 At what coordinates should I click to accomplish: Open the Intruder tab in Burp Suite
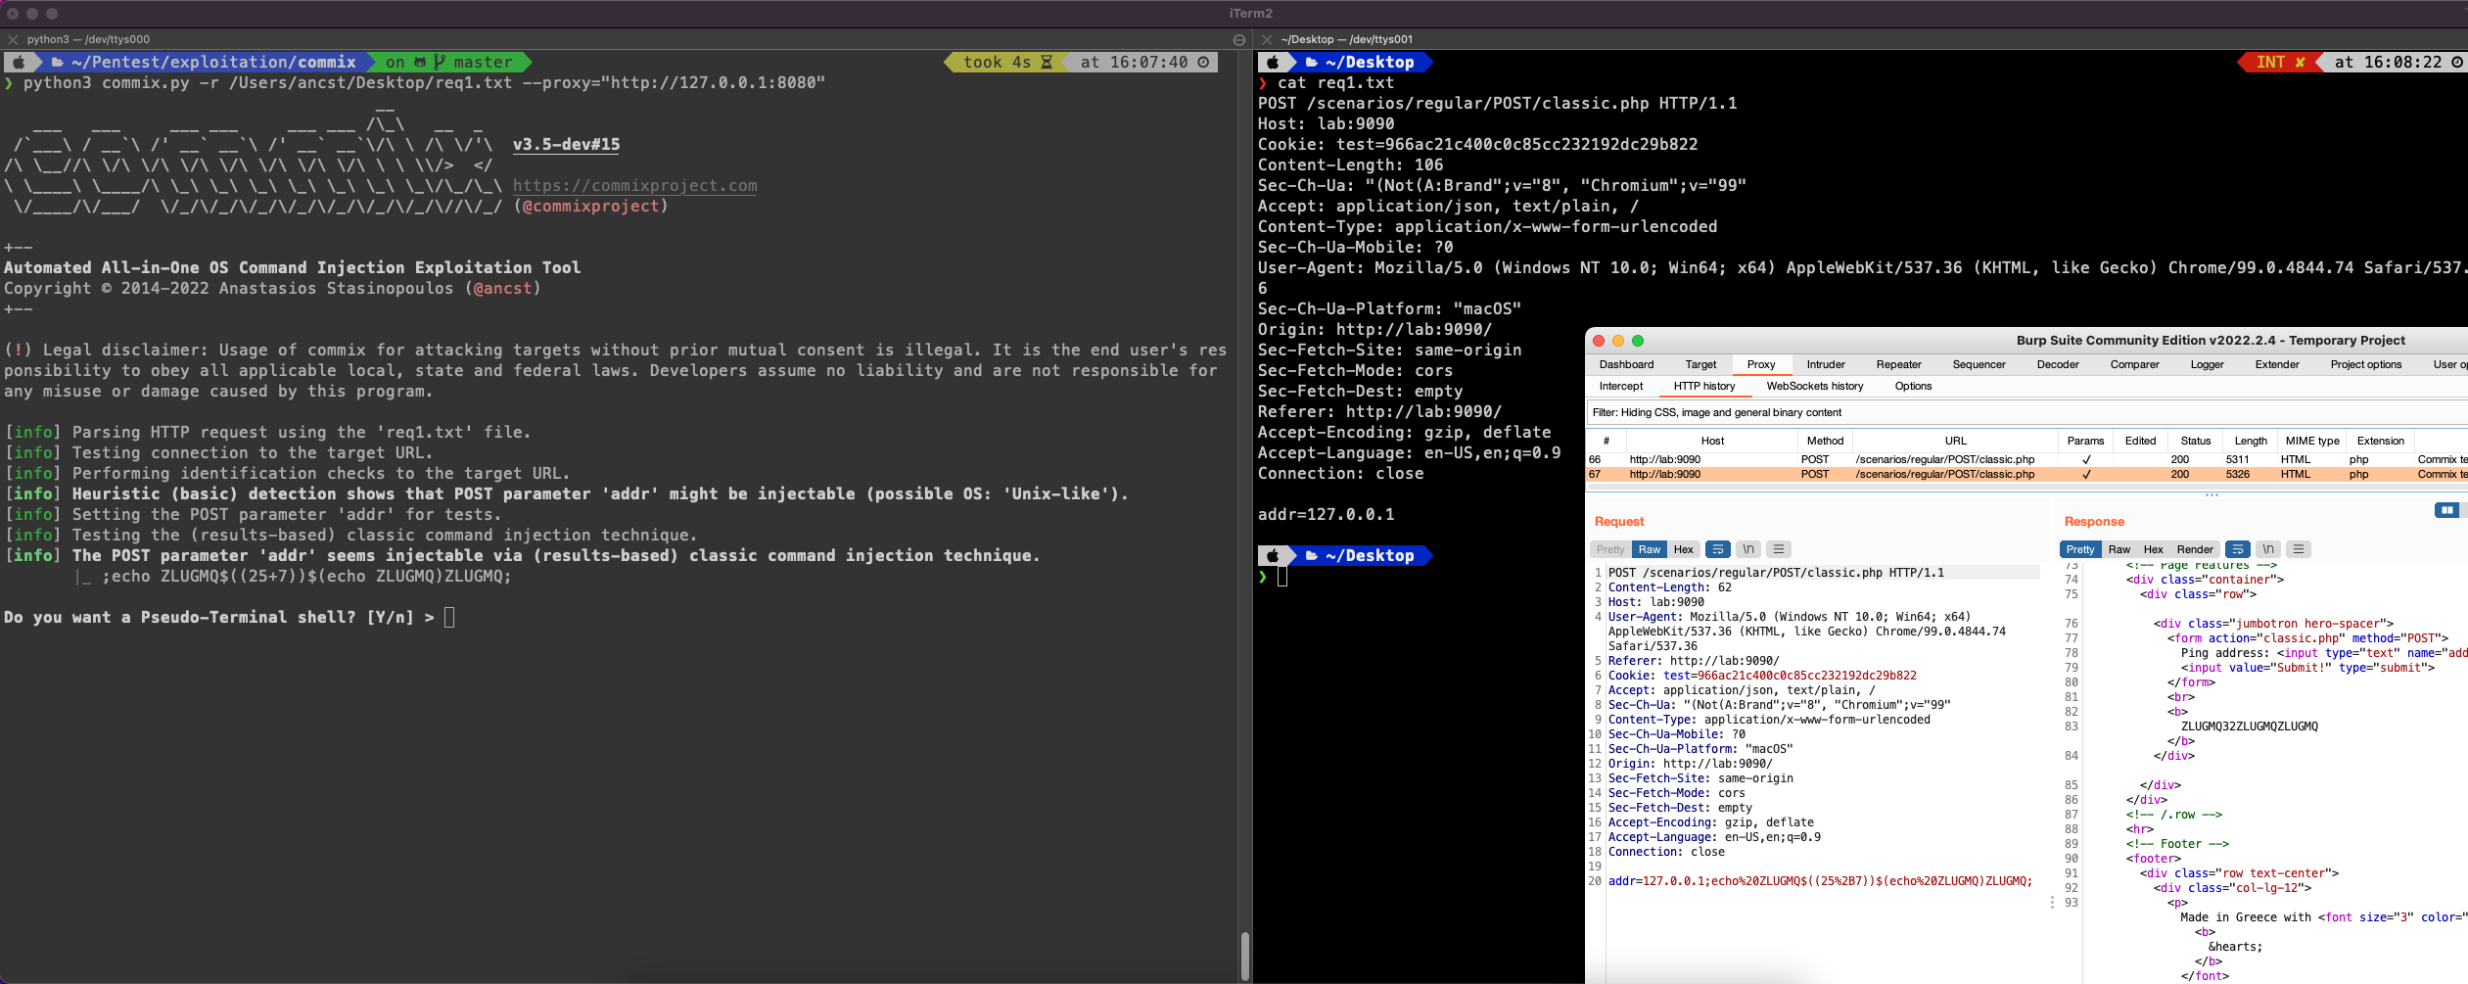coord(1825,364)
